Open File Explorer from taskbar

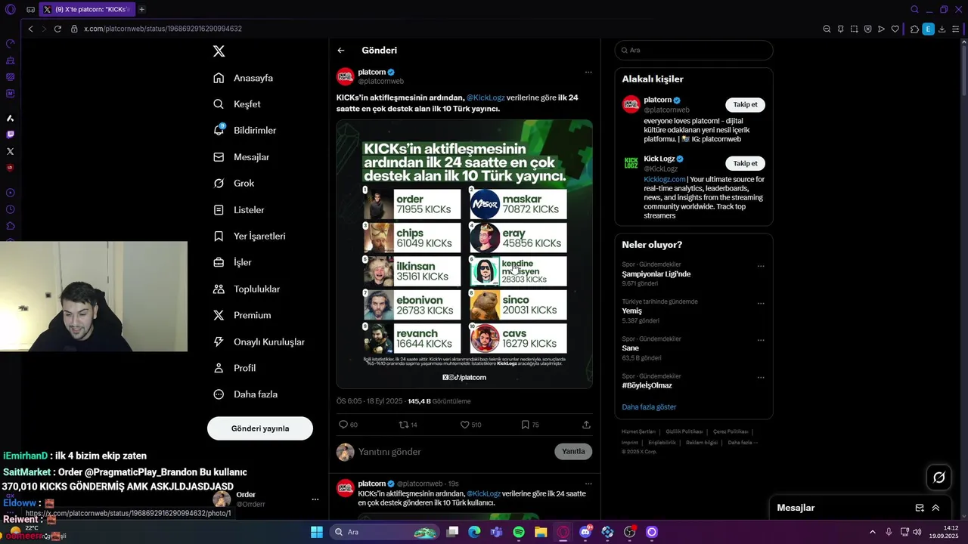[541, 532]
